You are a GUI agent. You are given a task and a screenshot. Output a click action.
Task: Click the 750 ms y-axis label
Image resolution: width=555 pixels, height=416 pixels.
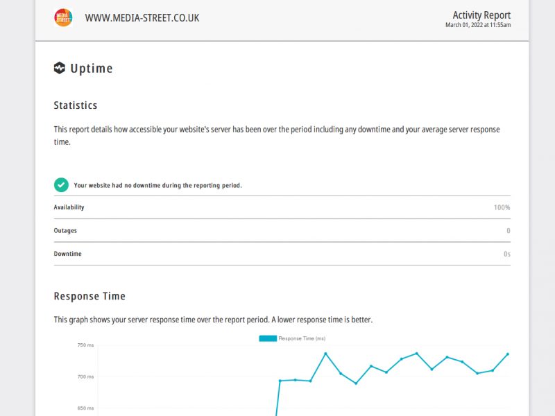click(x=85, y=345)
